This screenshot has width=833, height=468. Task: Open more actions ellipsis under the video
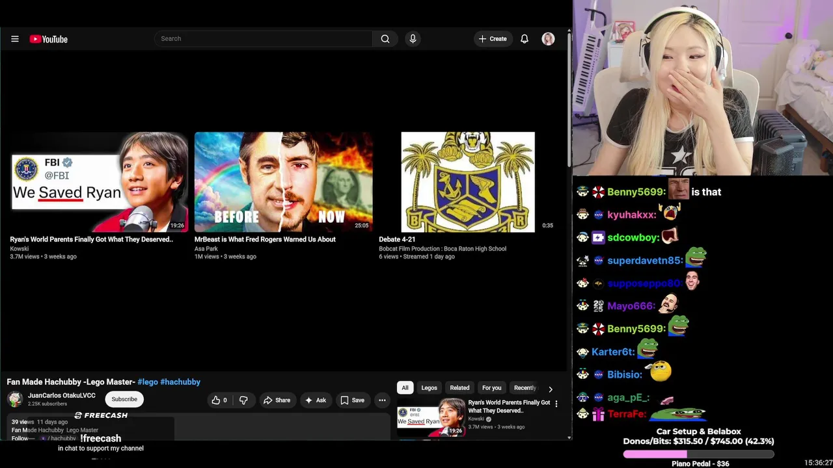coord(383,400)
